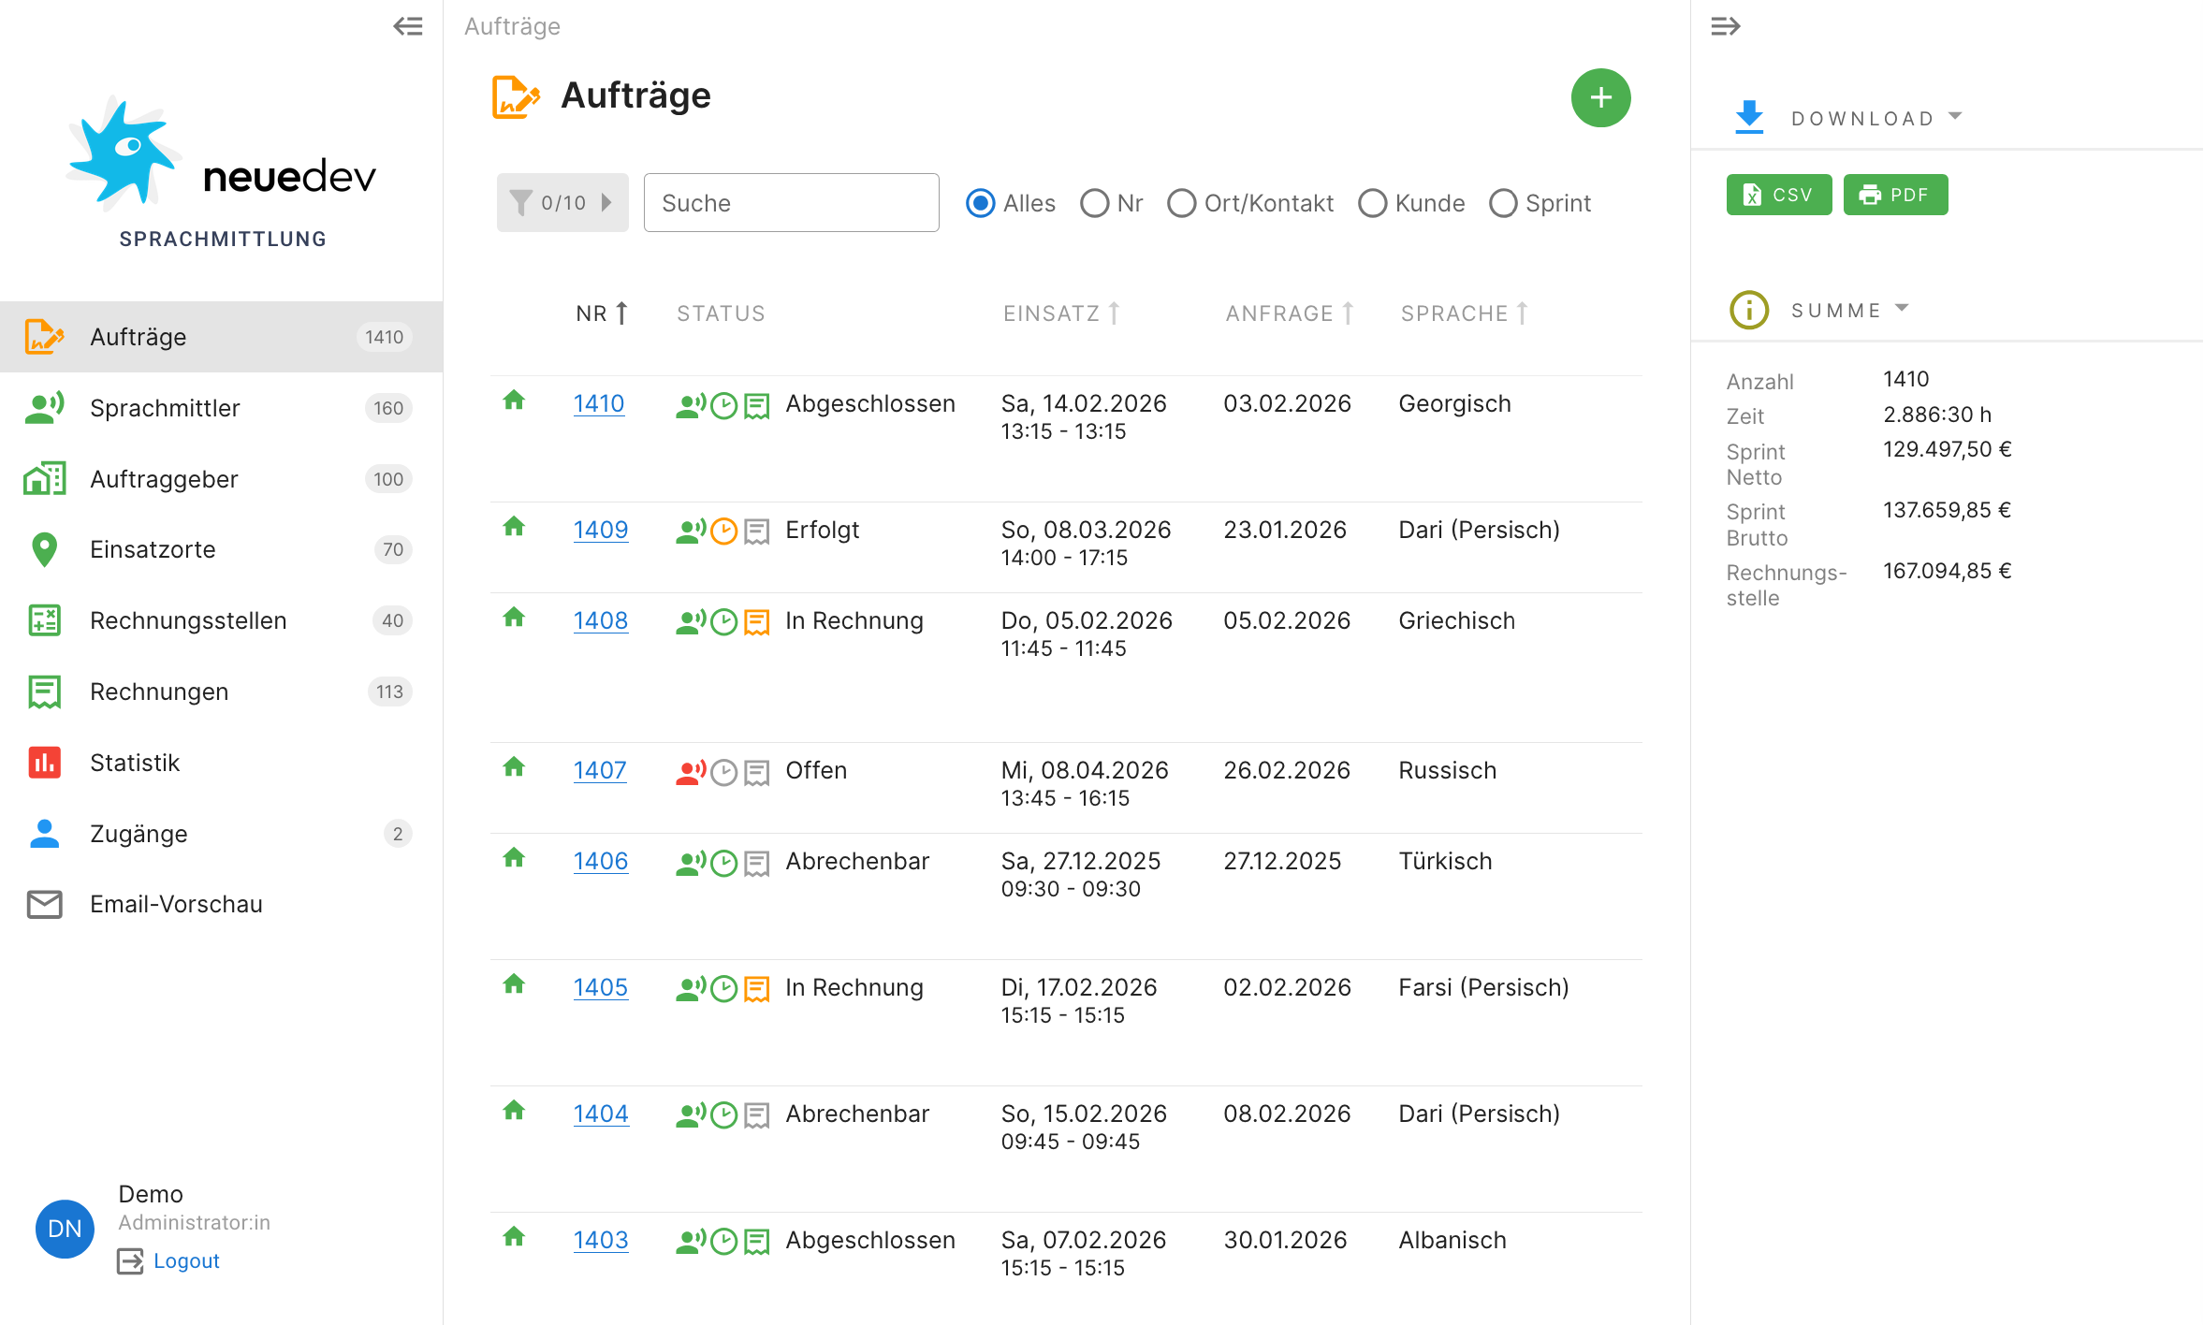2204x1325 pixels.
Task: Open order number 1407
Action: (x=600, y=770)
